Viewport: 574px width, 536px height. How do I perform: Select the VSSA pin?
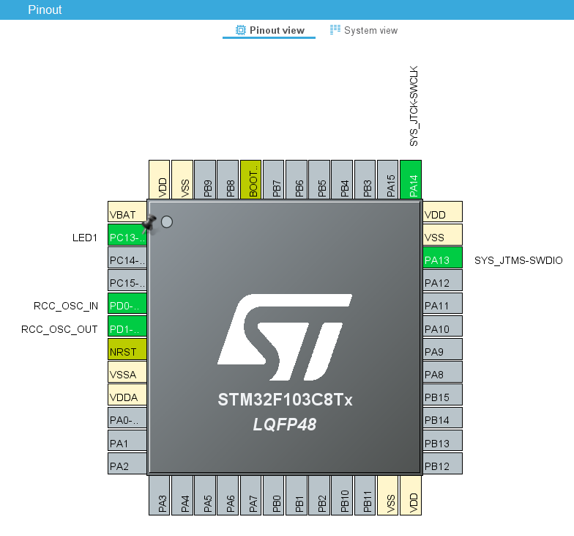point(127,372)
